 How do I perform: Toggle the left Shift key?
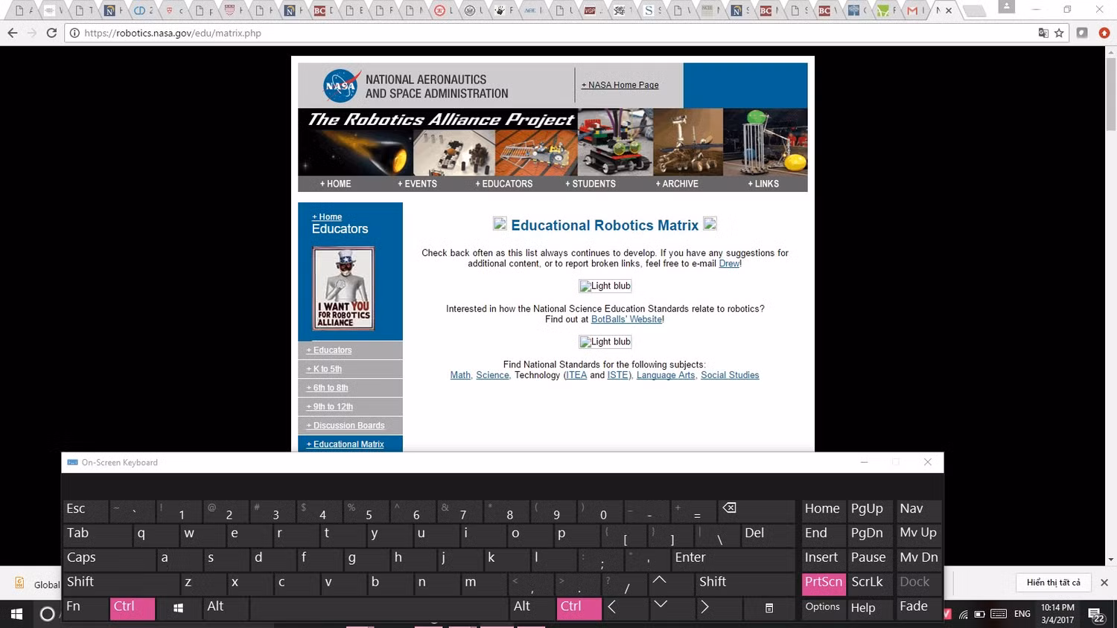click(x=121, y=583)
